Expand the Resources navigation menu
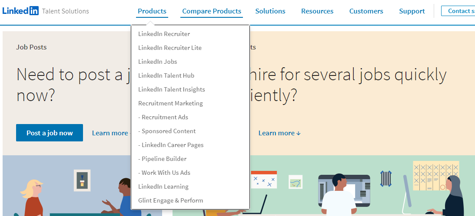 tap(317, 11)
